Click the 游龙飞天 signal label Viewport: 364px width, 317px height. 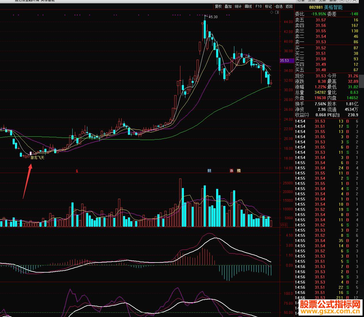[x=37, y=158]
